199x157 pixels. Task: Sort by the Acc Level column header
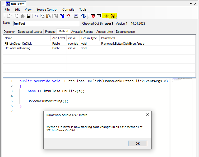coord(59,38)
